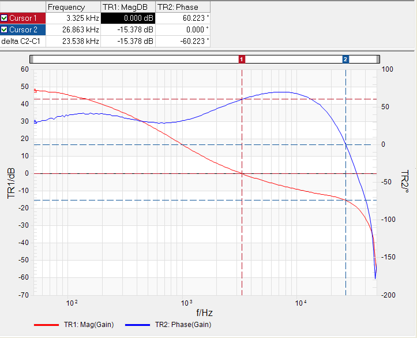This screenshot has height=338, width=417.
Task: Grab the left handle of zoom range bar
Action: click(x=32, y=60)
